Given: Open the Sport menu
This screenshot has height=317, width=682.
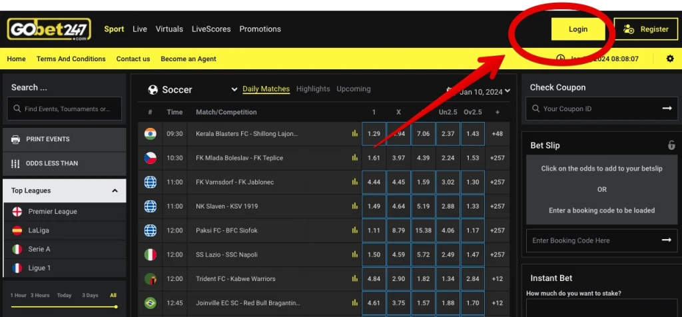Looking at the screenshot, I should (x=114, y=29).
